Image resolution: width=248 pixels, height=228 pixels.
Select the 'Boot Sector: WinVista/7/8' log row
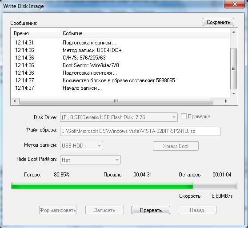tap(120, 65)
